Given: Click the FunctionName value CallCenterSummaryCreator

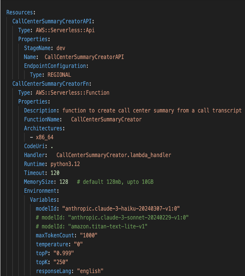Looking at the screenshot, I should click(106, 119).
